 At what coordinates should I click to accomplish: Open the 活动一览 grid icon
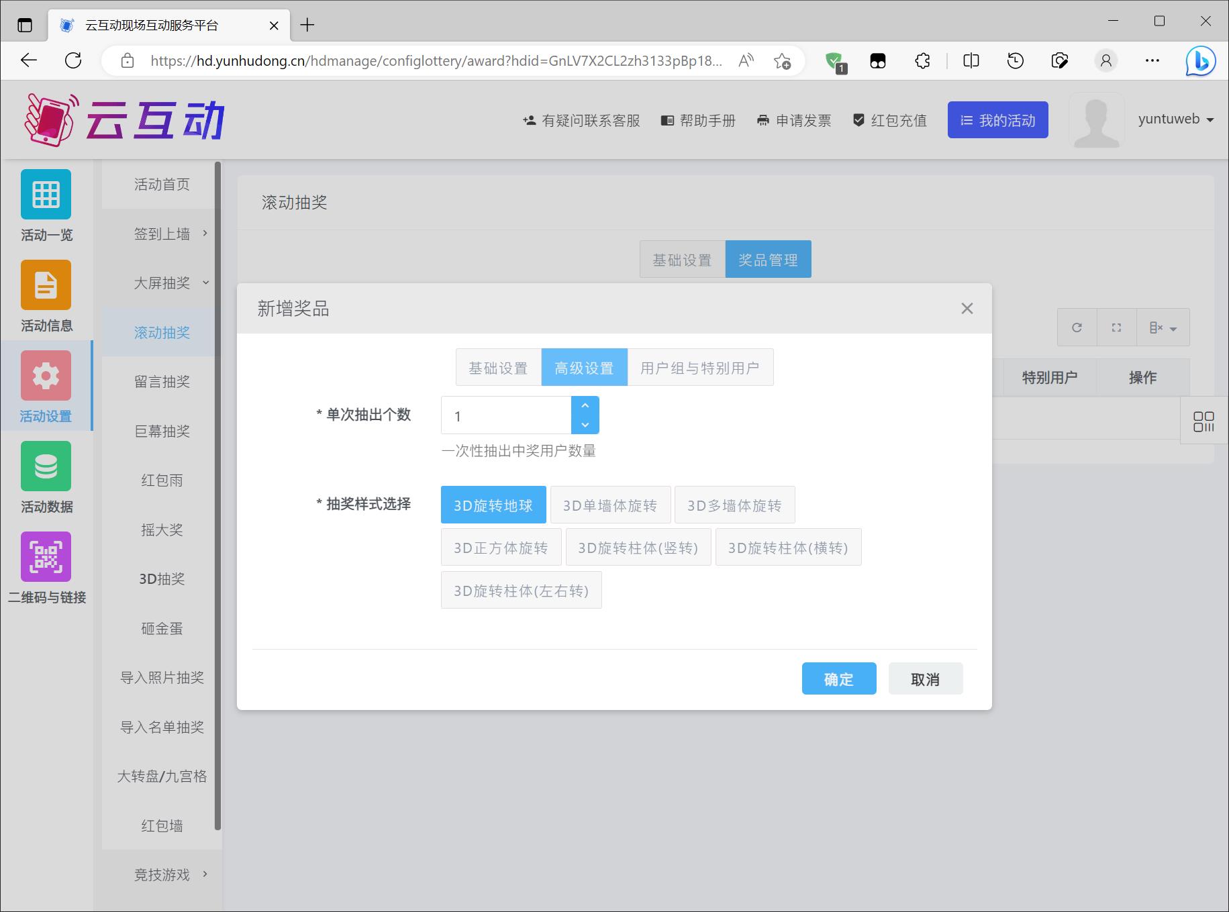(46, 195)
